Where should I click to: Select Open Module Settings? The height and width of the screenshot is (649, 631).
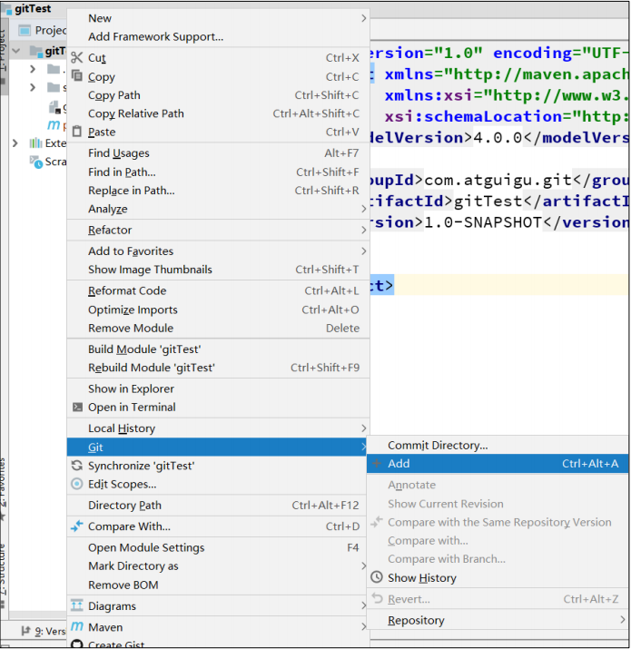[218, 547]
